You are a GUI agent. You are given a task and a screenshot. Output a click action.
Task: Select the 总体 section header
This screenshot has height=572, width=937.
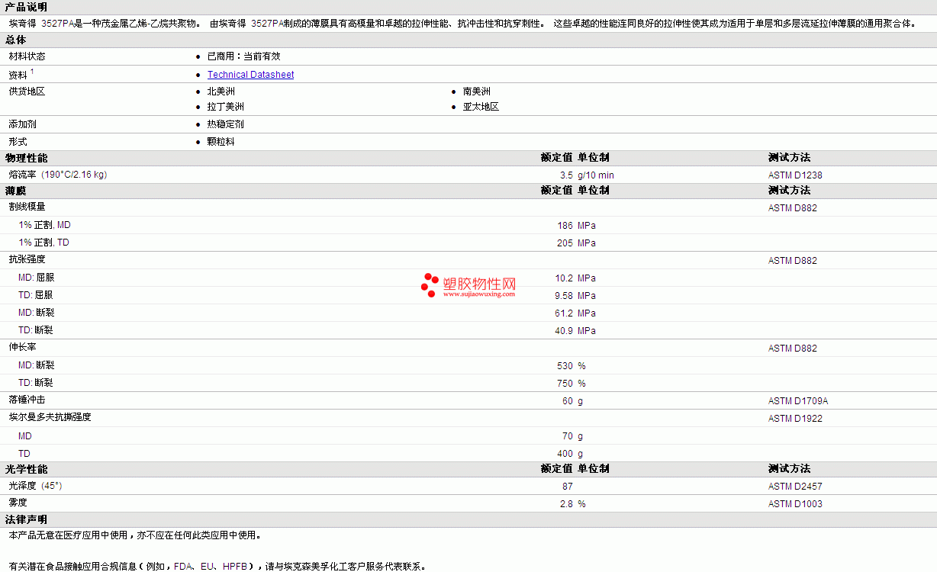[x=16, y=40]
